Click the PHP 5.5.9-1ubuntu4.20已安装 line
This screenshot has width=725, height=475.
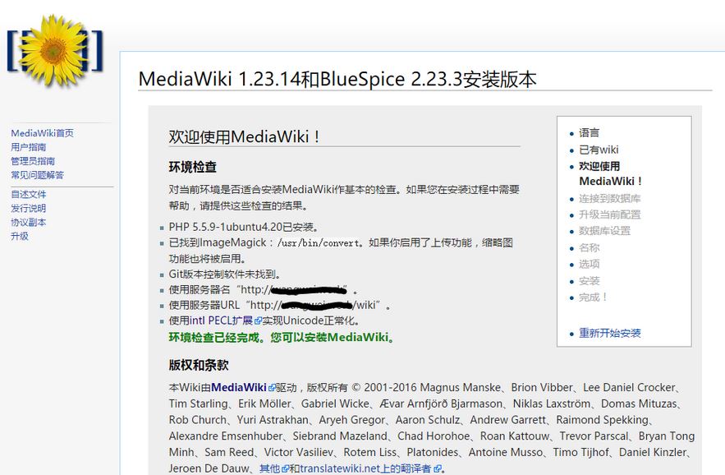[x=244, y=228]
